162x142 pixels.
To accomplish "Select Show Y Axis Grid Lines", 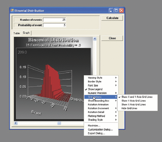I will (133, 101).
